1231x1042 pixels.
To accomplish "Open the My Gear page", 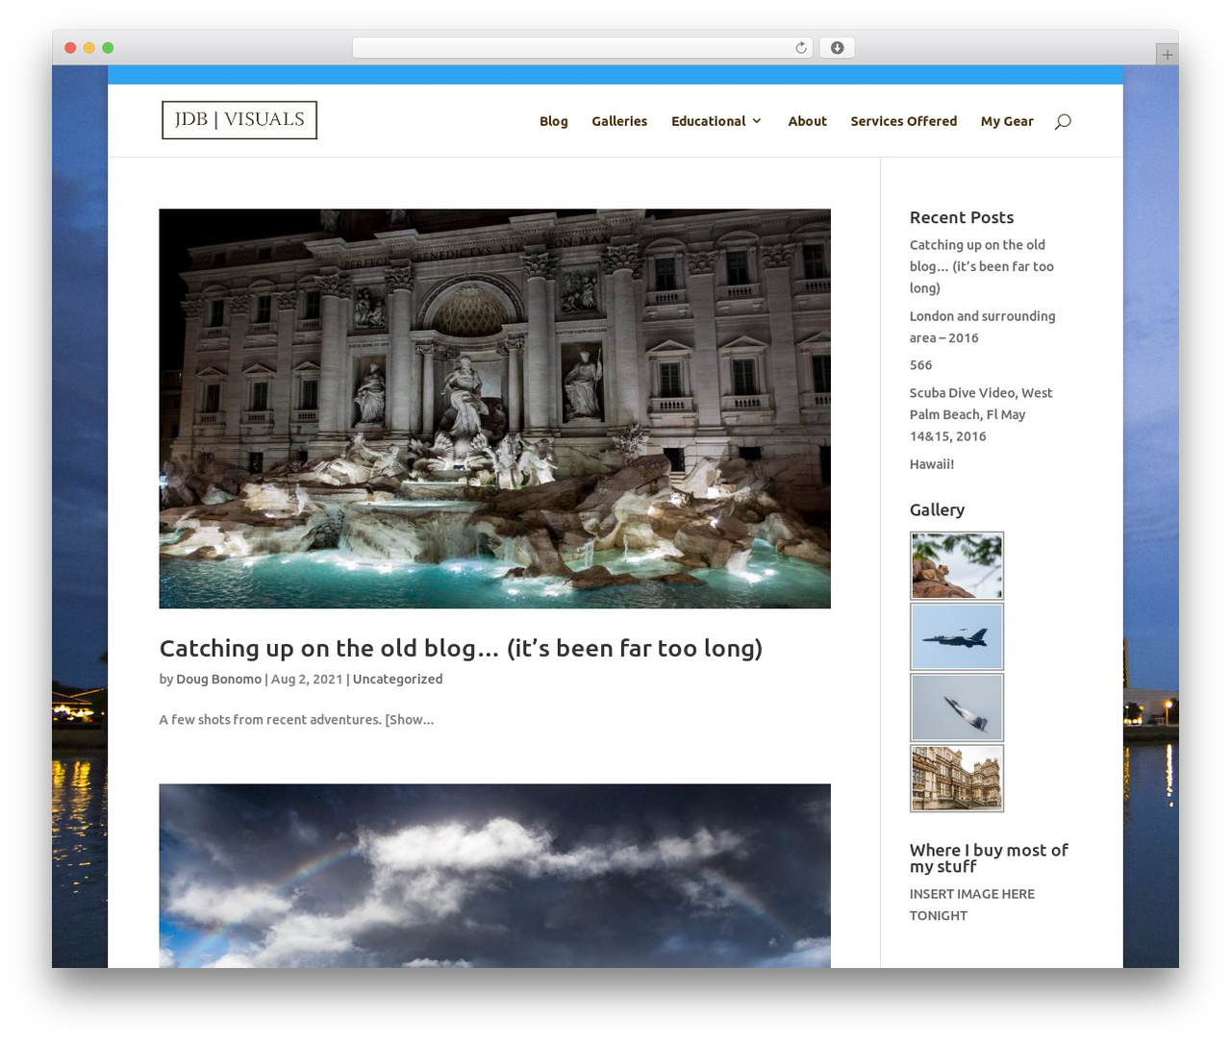I will coord(1007,121).
